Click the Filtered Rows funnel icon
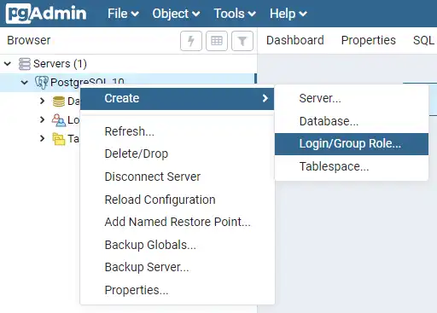Screen dimensions: 437x313 tap(242, 41)
